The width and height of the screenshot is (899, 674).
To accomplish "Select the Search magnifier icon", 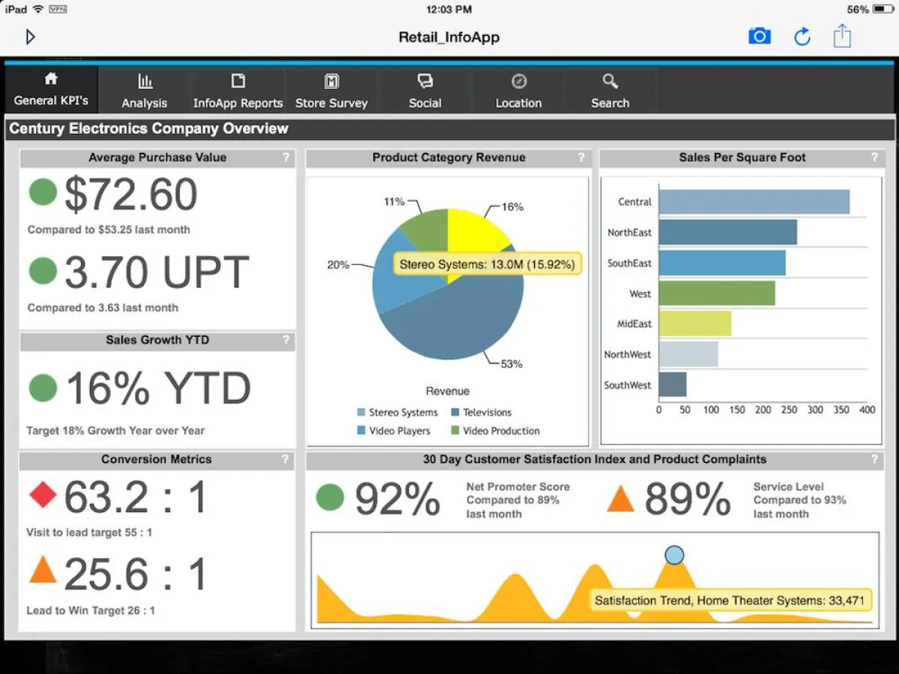I will (x=609, y=82).
